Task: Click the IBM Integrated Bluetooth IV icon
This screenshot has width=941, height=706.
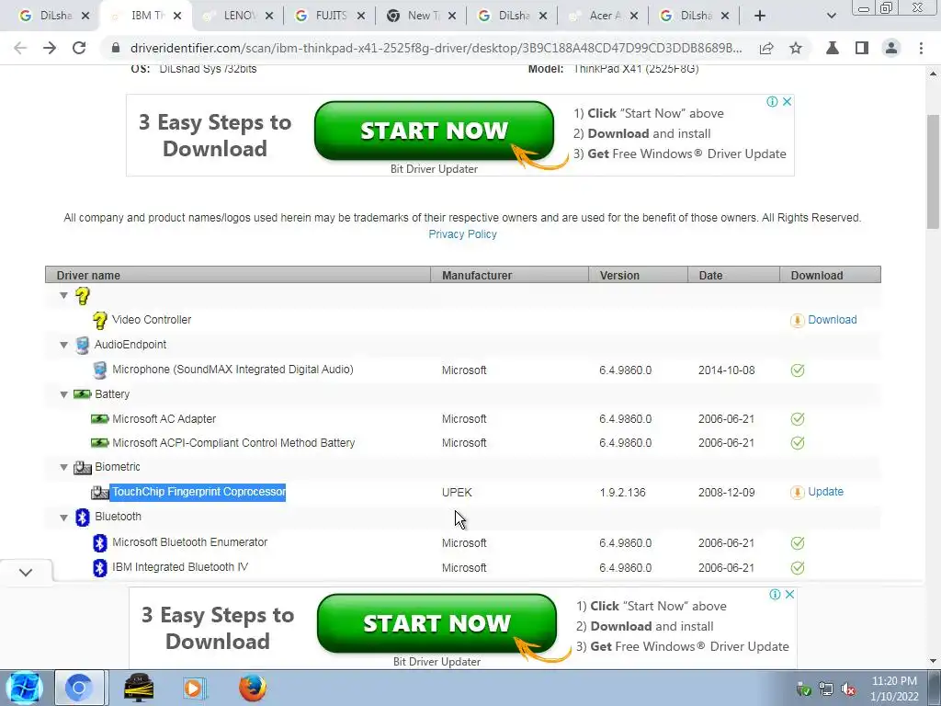Action: pyautogui.click(x=99, y=567)
